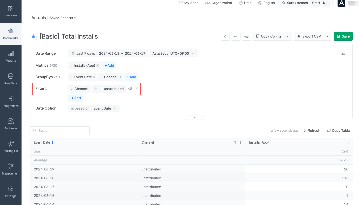
Task: Refresh the table data
Action: click(x=312, y=131)
